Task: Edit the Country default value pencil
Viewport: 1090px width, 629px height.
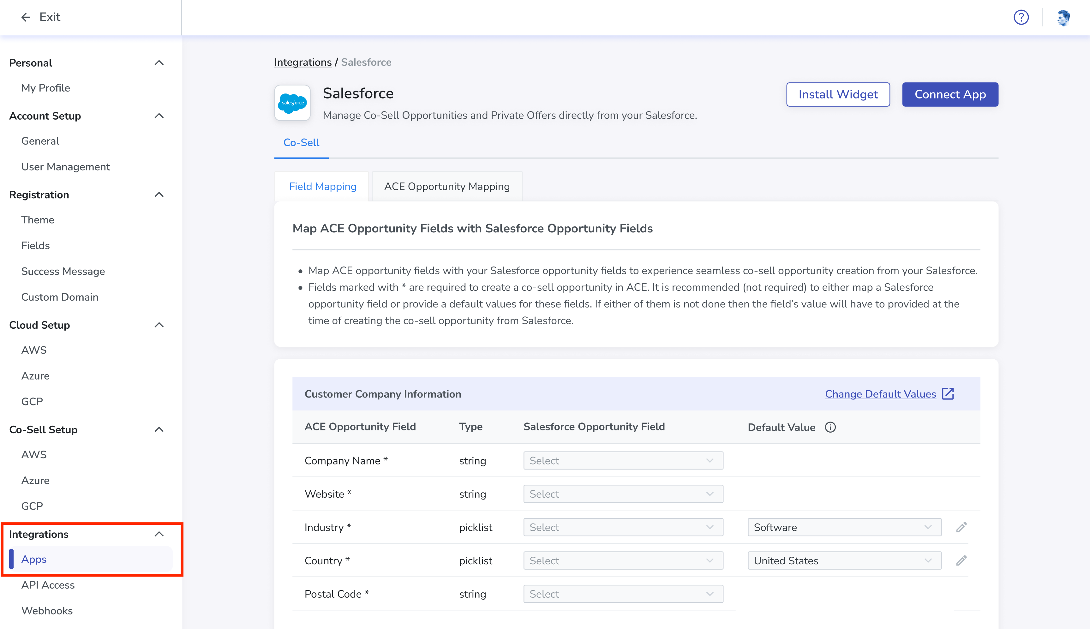Action: tap(961, 560)
